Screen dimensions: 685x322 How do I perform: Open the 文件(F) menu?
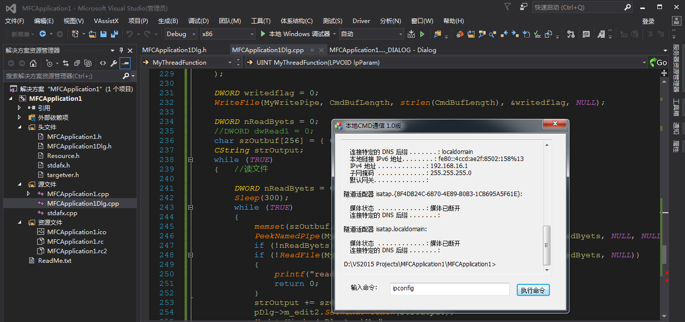click(x=15, y=21)
